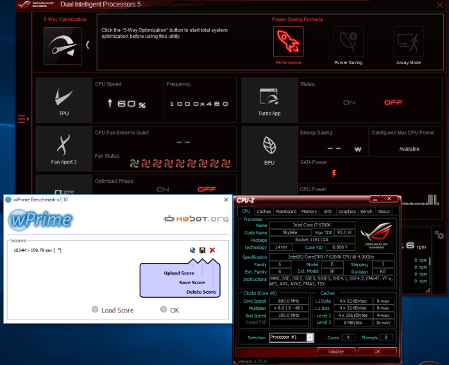The width and height of the screenshot is (449, 365).
Task: Switch to CPU-Z Caches tab
Action: [264, 212]
